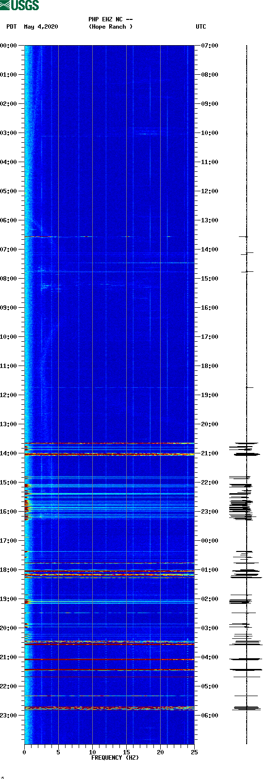Click the seismogram burst near 01:00 UTC

click(x=246, y=574)
